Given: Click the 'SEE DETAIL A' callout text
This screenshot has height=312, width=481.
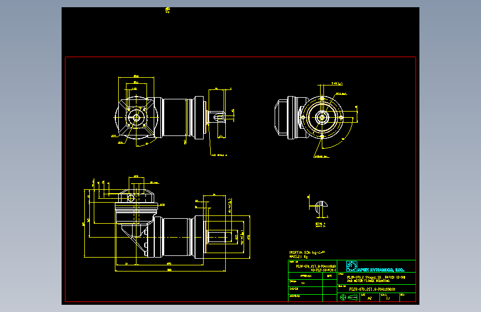Looking at the screenshot, I should point(219,155).
